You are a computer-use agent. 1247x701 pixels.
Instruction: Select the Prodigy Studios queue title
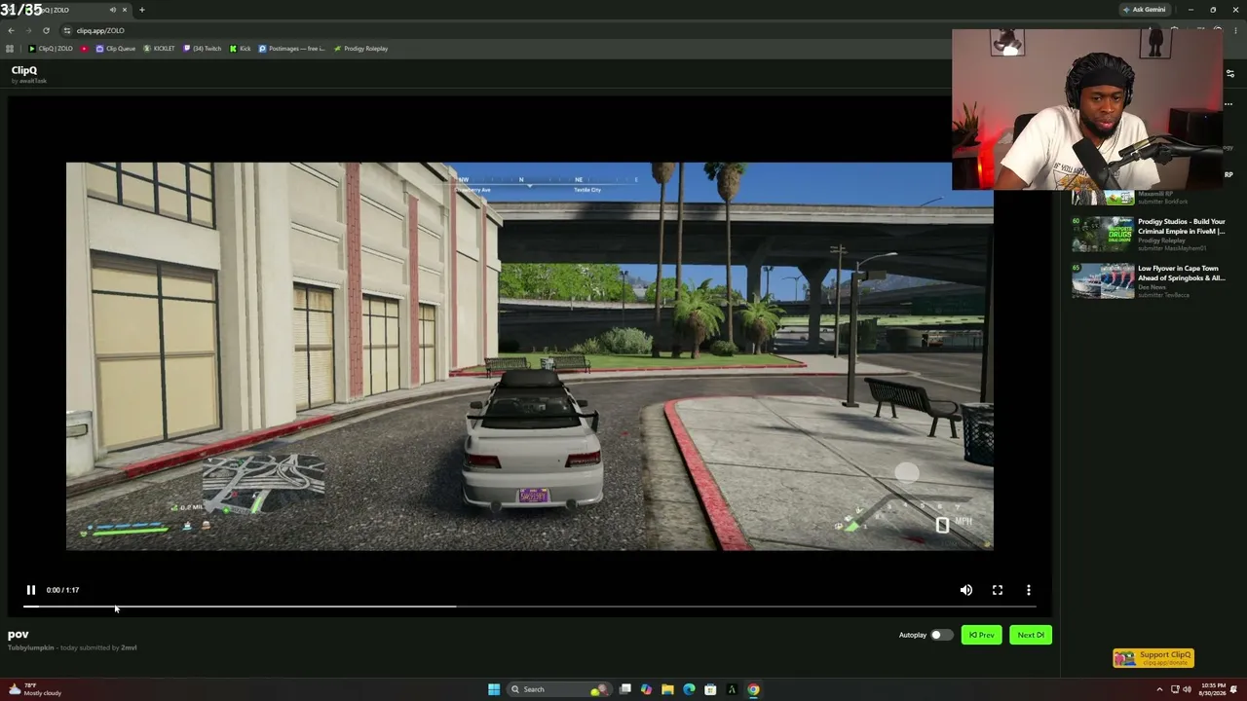tap(1182, 227)
